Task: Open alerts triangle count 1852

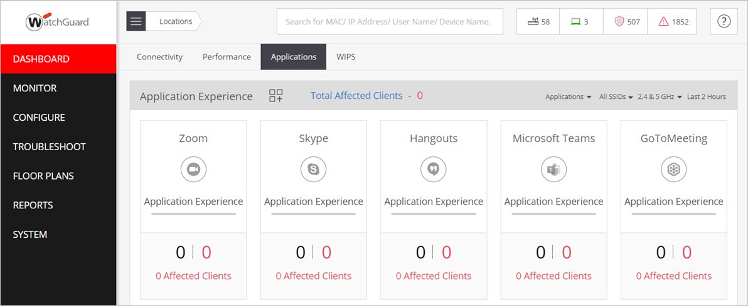Action: coord(671,22)
